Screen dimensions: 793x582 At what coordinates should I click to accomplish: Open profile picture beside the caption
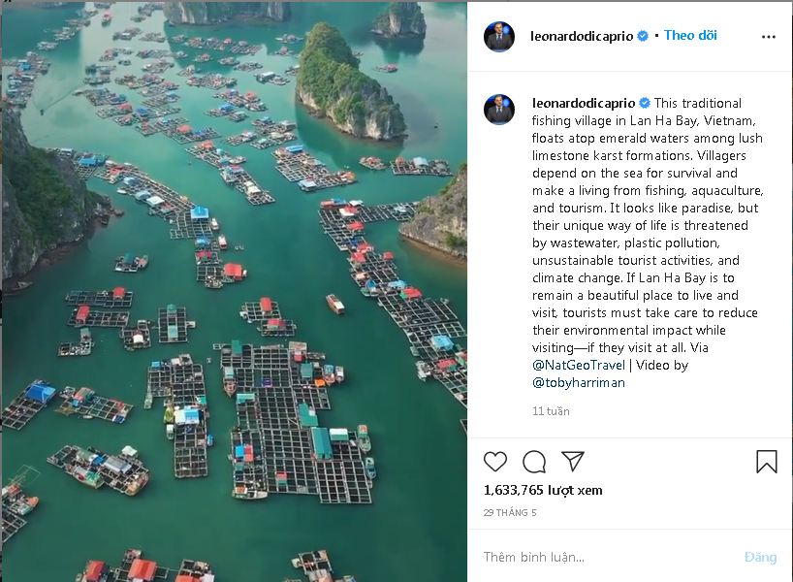coord(499,109)
